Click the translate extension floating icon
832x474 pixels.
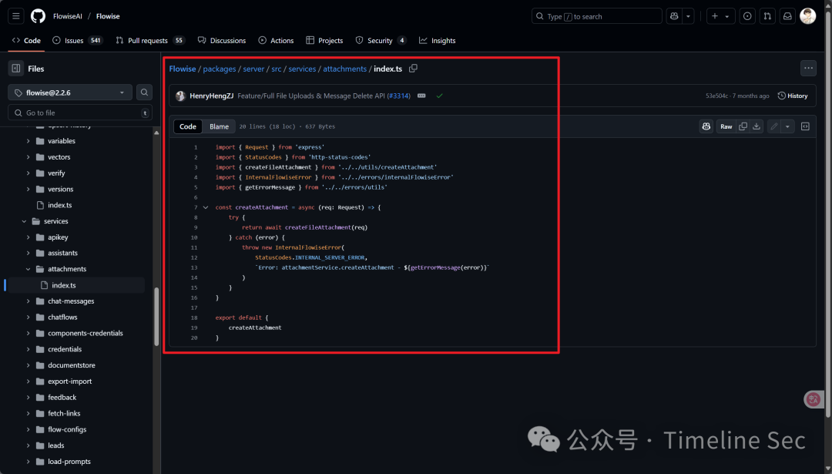point(814,399)
